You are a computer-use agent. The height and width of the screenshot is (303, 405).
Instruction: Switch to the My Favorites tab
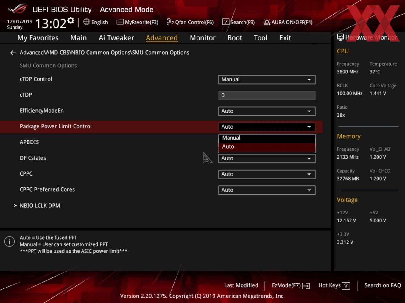click(38, 38)
